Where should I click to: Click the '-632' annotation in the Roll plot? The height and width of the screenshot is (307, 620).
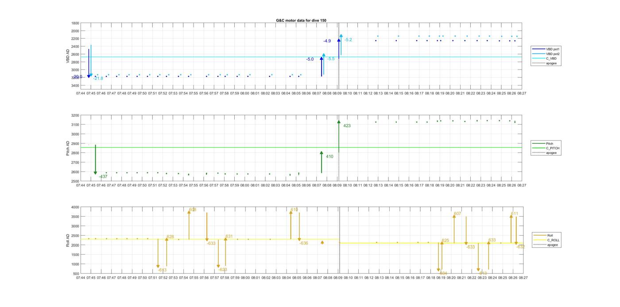click(520, 247)
